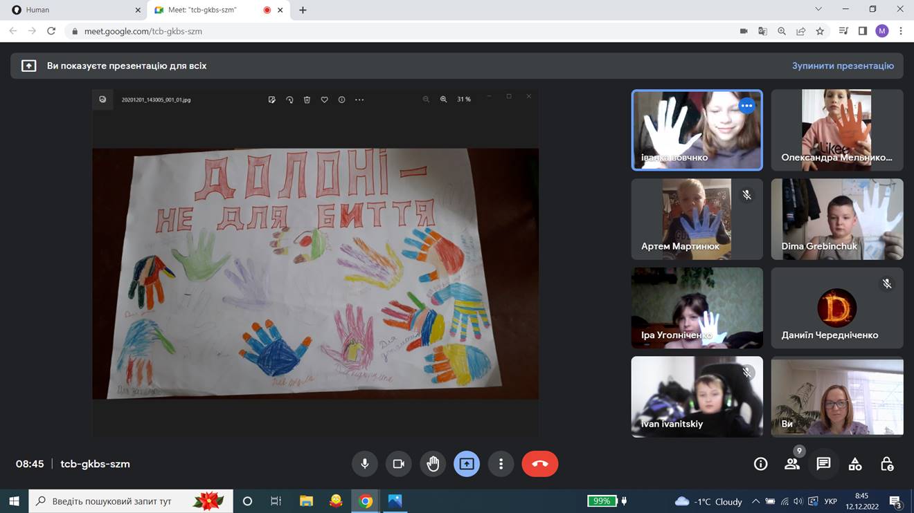The image size is (914, 513).
Task: Click the present screen button
Action: [467, 464]
